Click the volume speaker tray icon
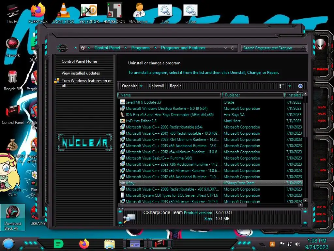 tap(298, 244)
